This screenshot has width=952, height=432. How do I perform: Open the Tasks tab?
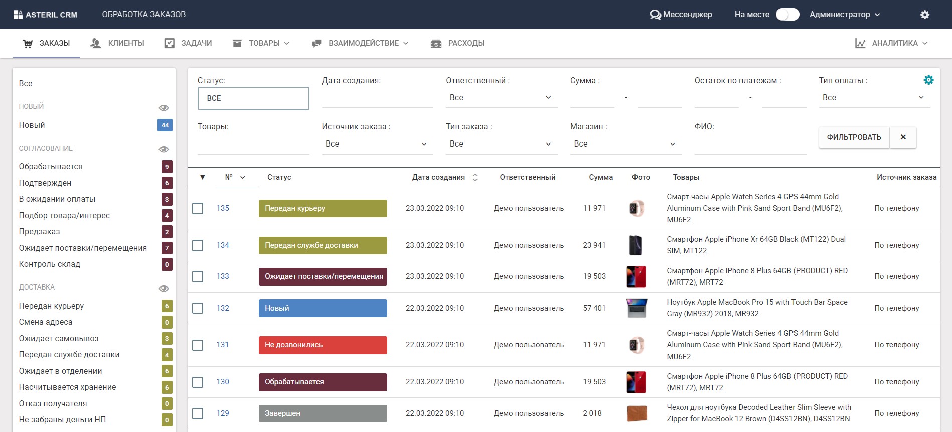point(188,43)
